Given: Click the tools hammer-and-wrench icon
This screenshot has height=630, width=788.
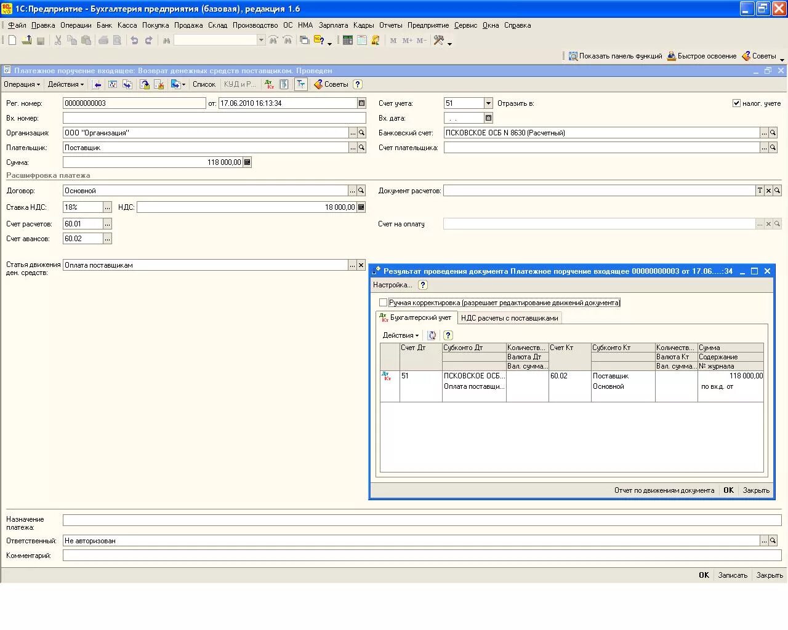Looking at the screenshot, I should (439, 40).
